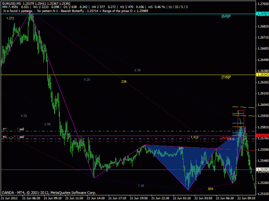This screenshot has width=269, height=201.
Task: Click the 4.29 ratio label
Action: (x=24, y=116)
